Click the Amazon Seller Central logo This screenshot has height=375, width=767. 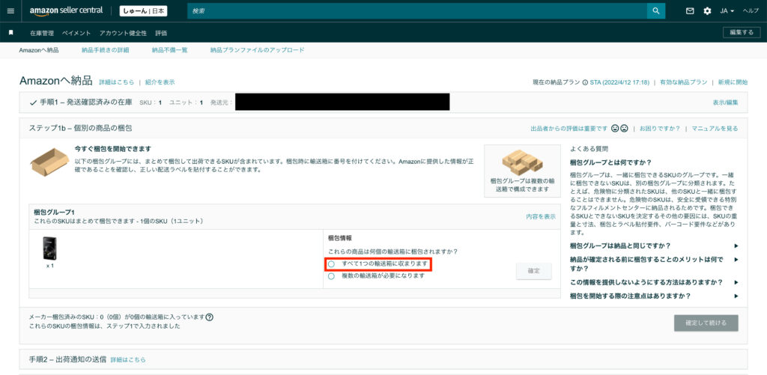coord(66,10)
